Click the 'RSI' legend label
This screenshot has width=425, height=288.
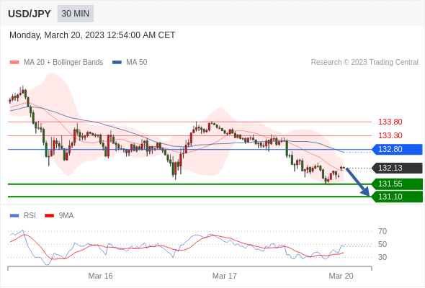click(30, 216)
